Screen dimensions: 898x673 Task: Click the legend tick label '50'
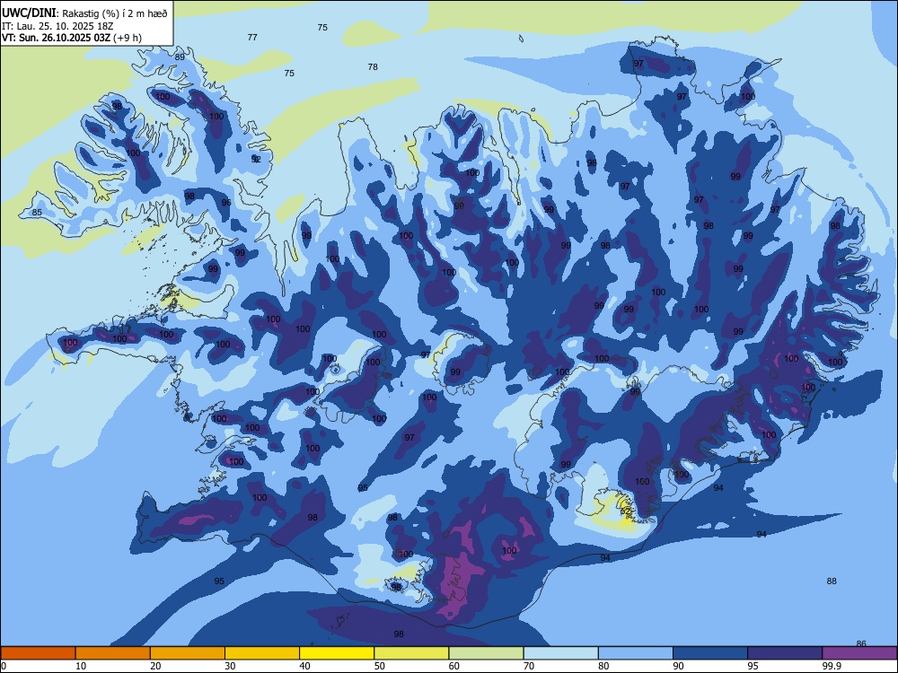380,666
